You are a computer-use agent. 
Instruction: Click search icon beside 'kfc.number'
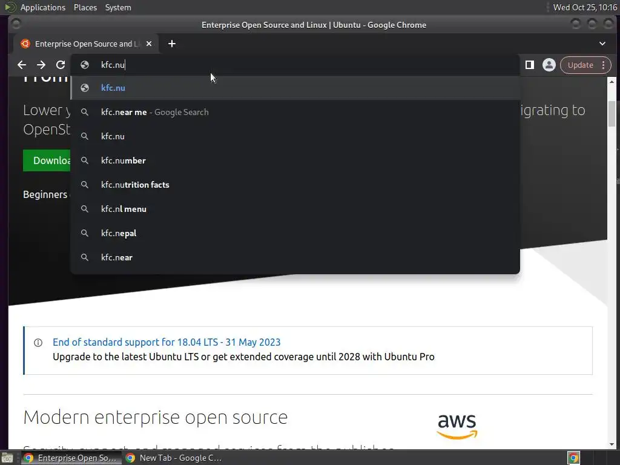[x=85, y=160]
